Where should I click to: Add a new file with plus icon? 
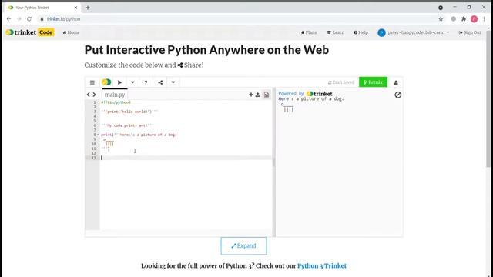click(251, 95)
